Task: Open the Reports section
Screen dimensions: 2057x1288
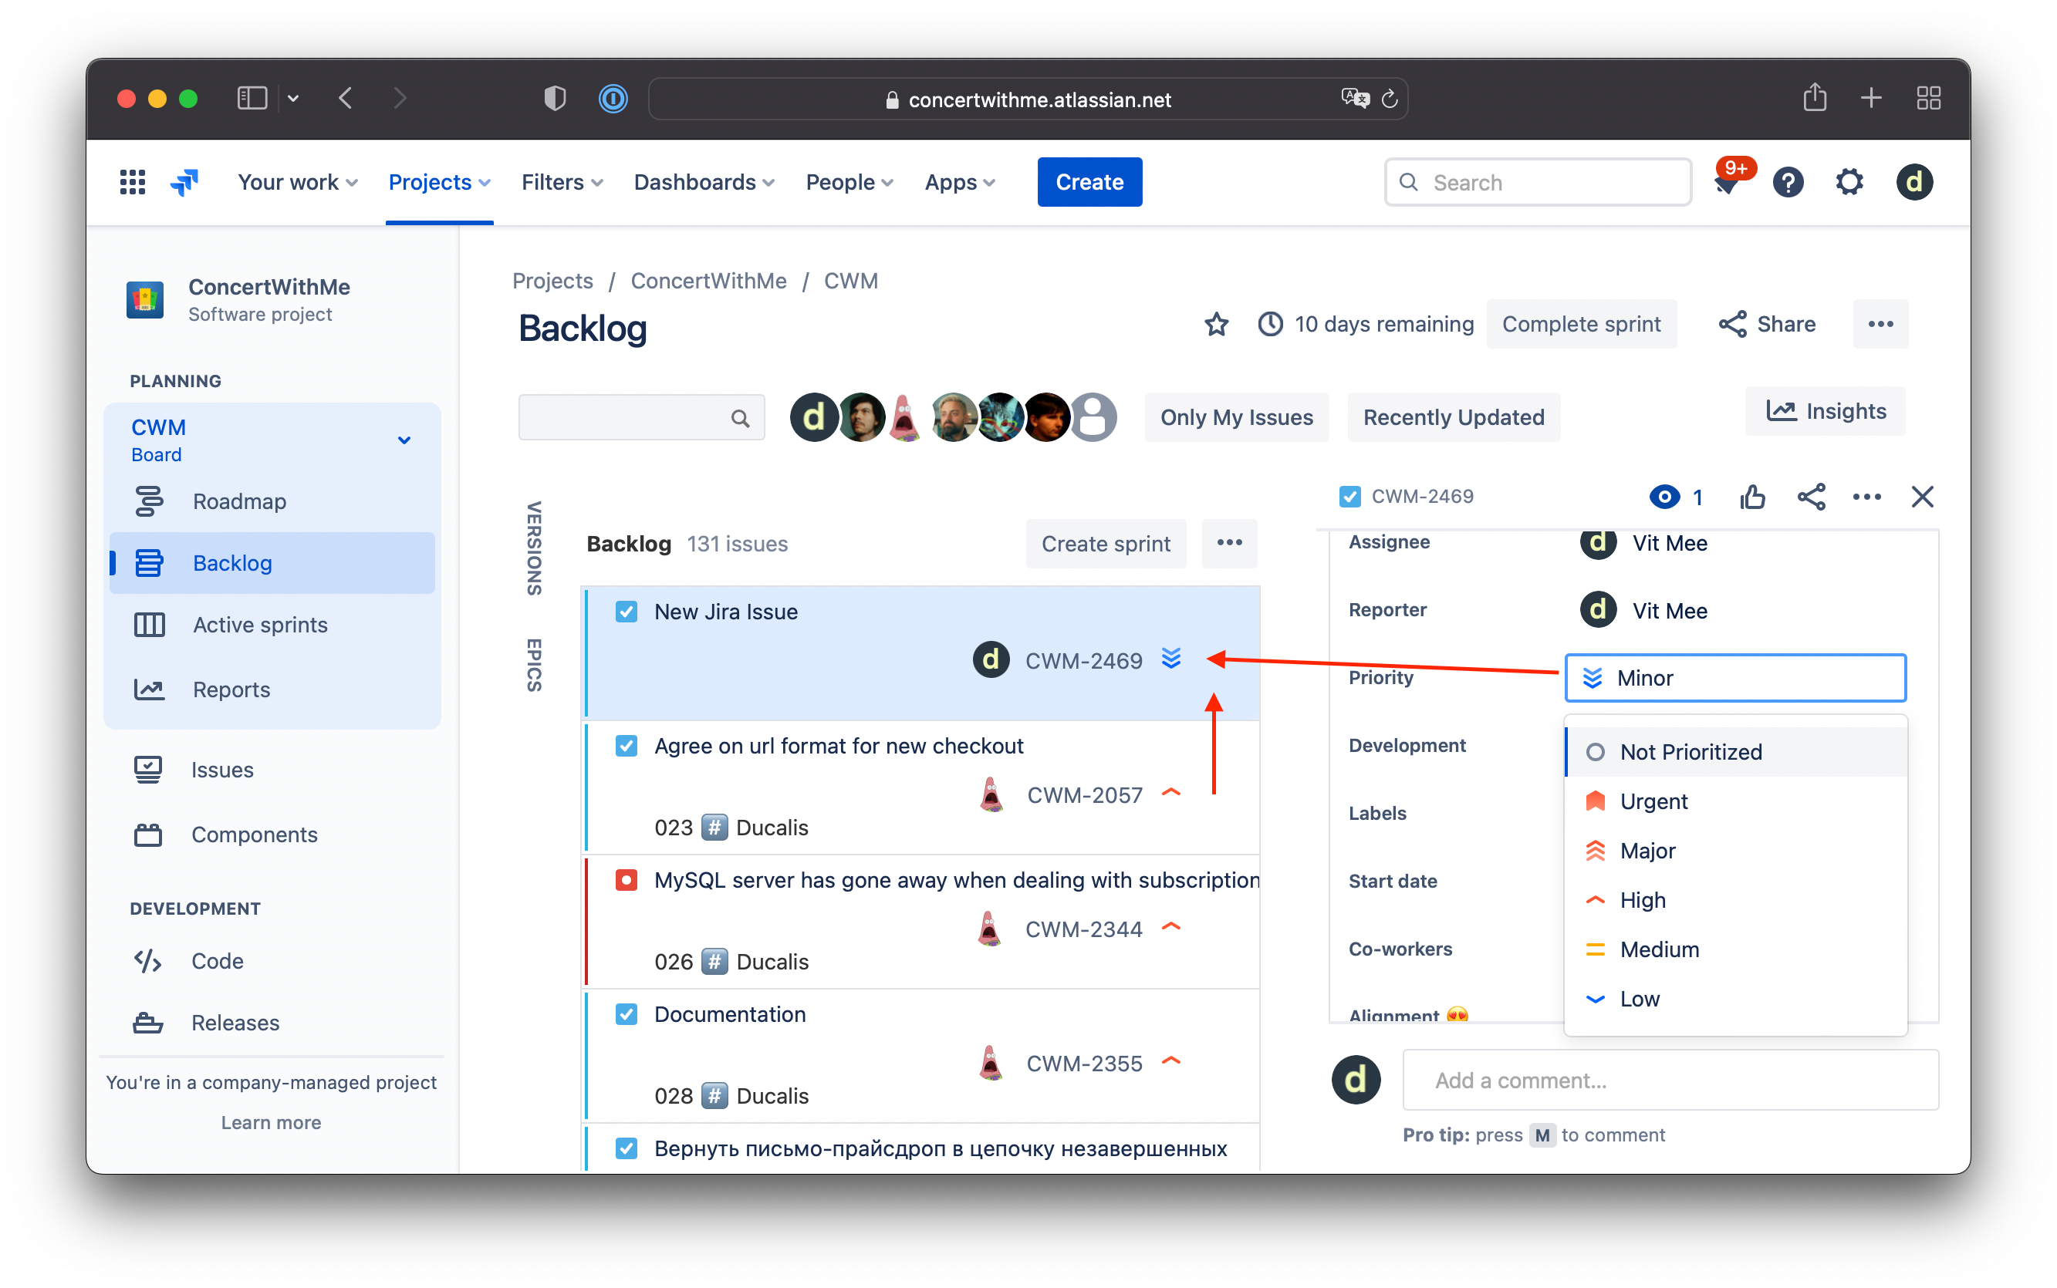Action: point(230,690)
